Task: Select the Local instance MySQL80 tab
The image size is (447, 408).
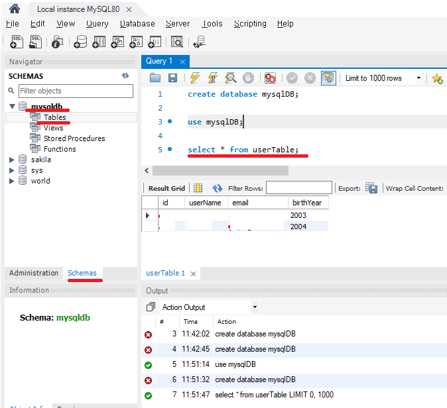Action: (x=78, y=9)
